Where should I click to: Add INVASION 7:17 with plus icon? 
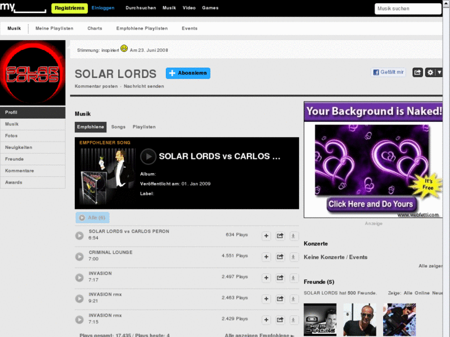point(266,278)
